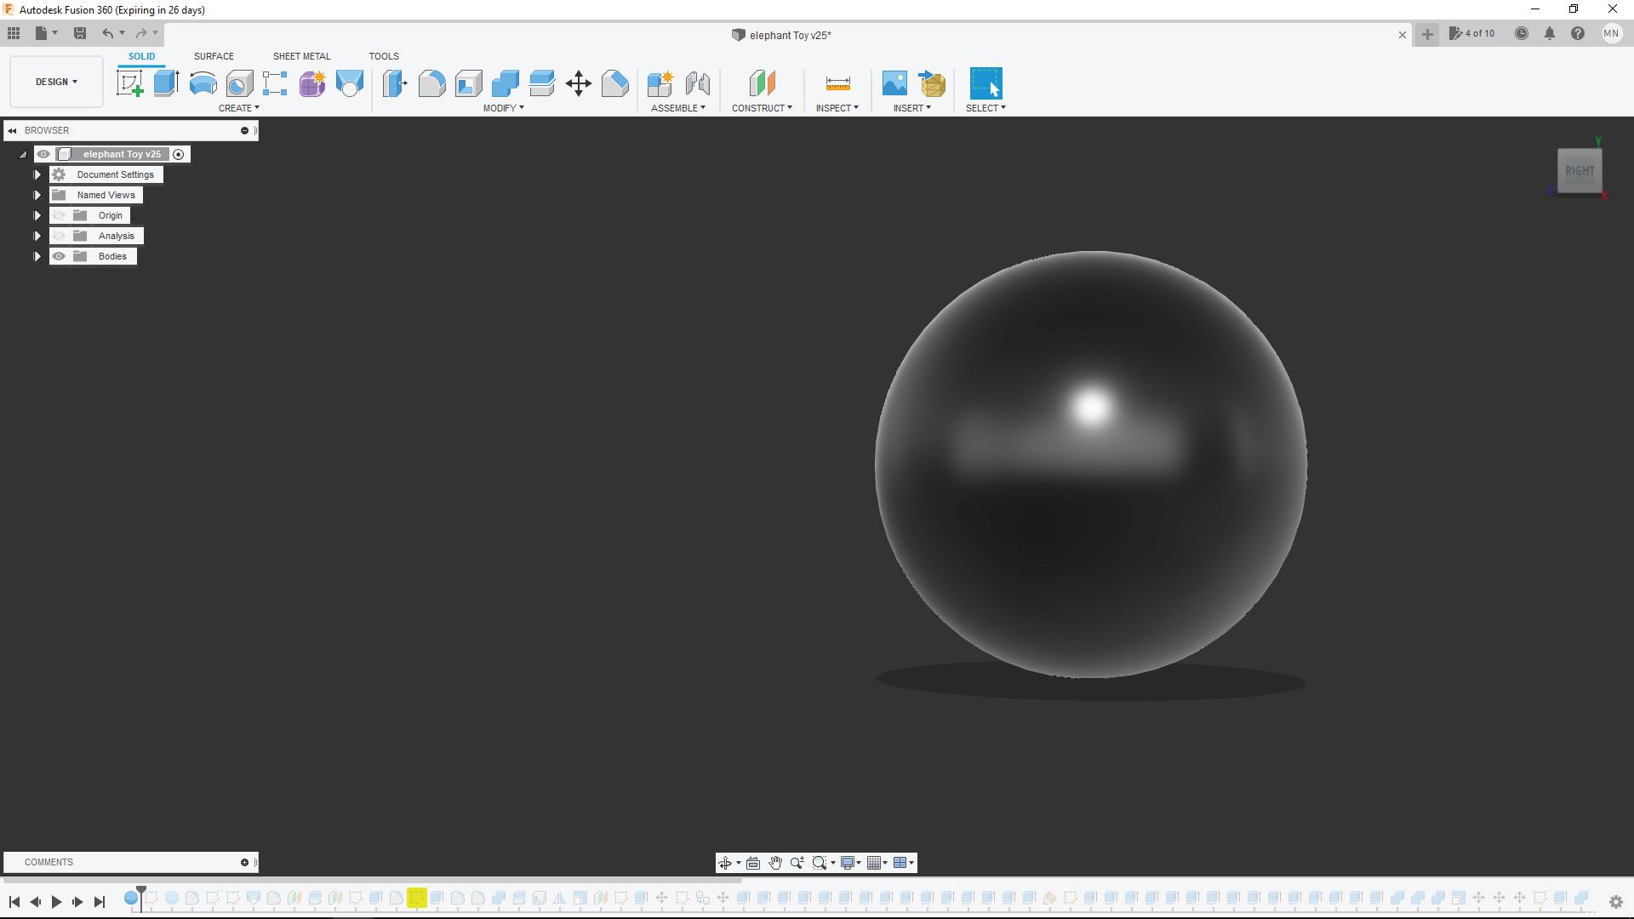The height and width of the screenshot is (919, 1634).
Task: Click the yellow highlighted timeline feature
Action: click(x=416, y=899)
